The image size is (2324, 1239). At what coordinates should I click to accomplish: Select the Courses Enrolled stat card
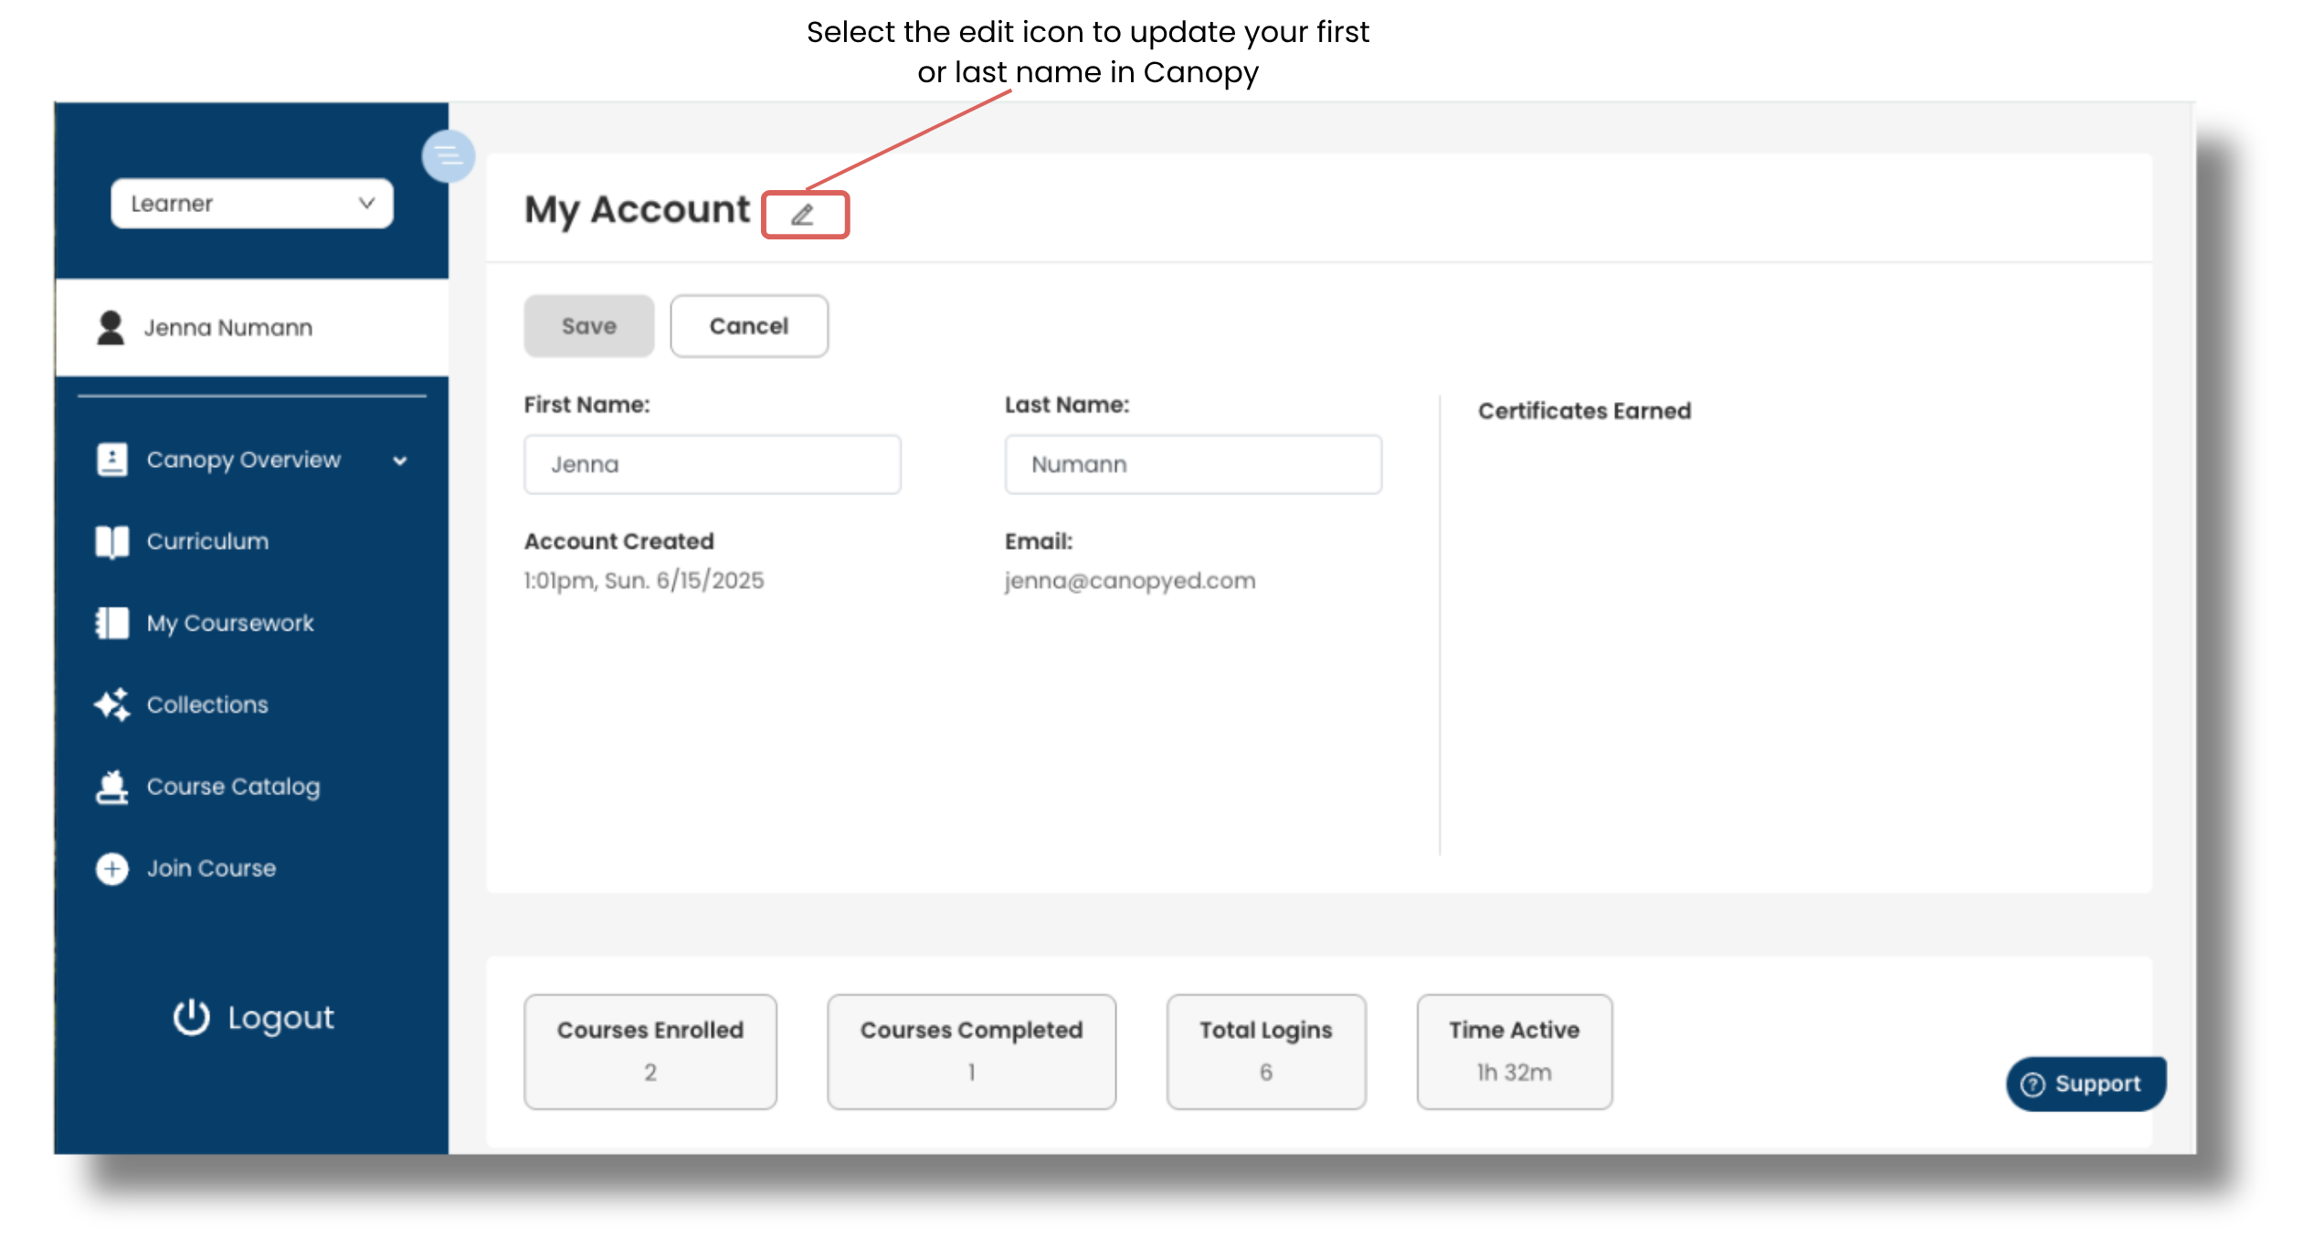click(650, 1052)
